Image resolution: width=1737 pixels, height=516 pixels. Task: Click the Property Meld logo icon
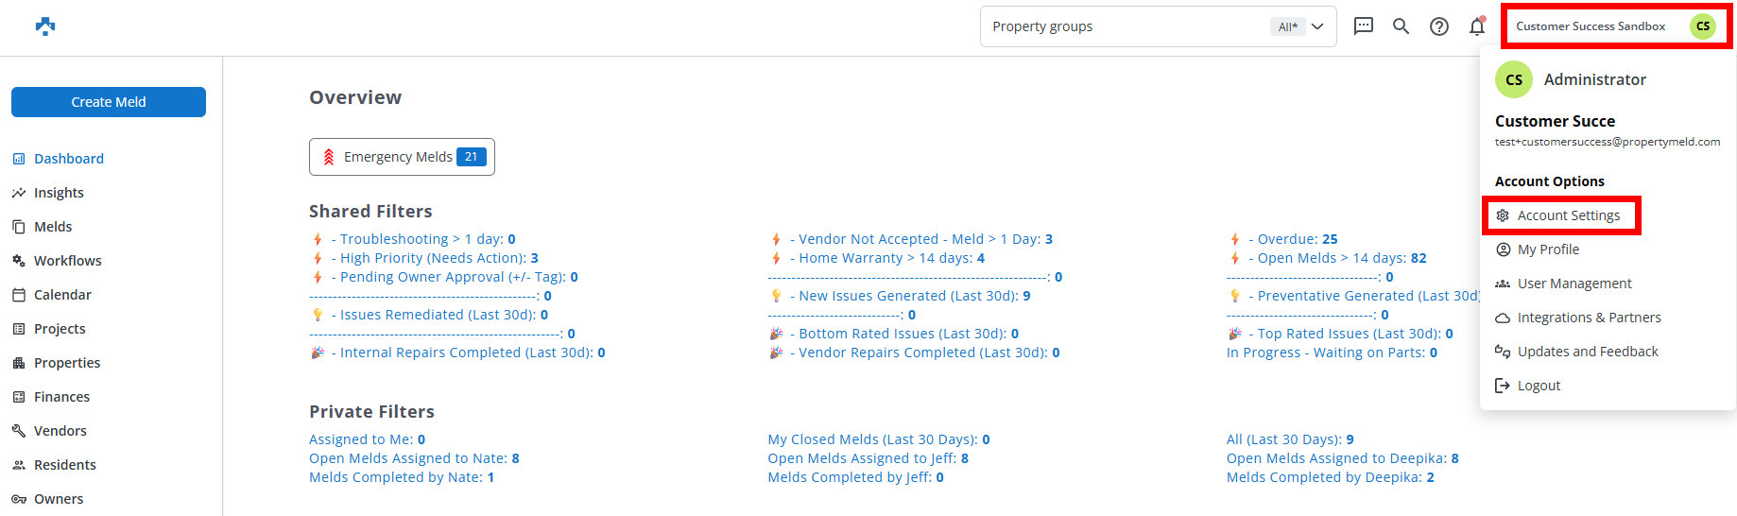(x=45, y=26)
